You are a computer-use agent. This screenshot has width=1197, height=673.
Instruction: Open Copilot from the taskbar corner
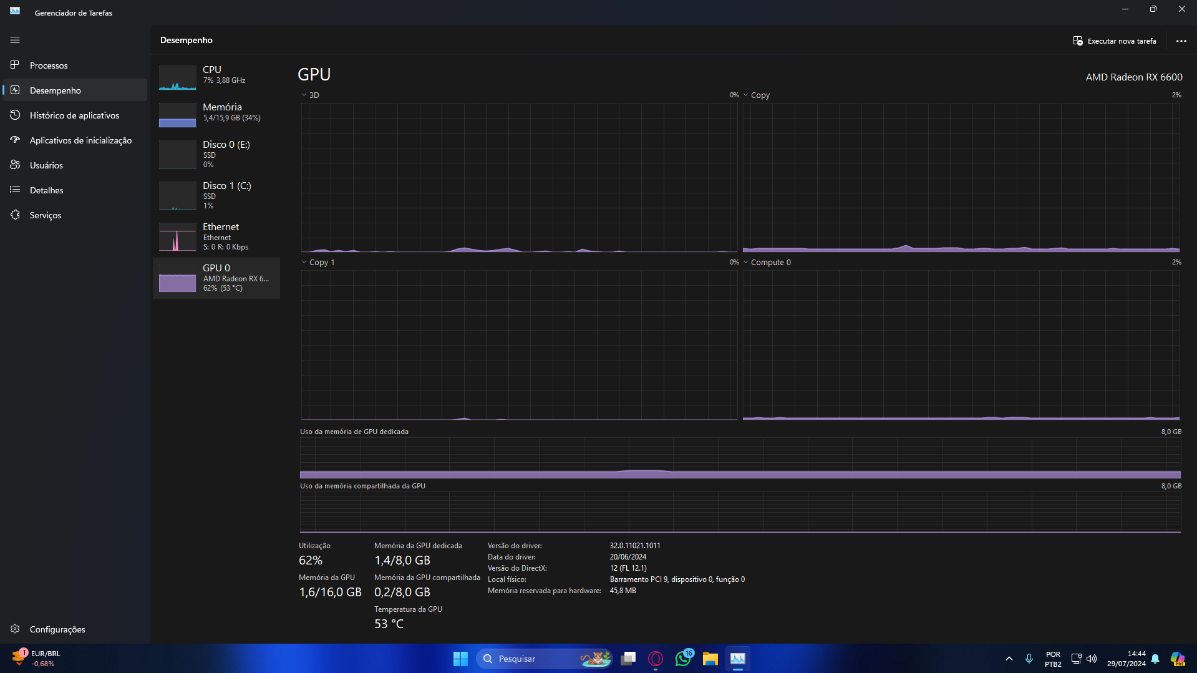(1178, 659)
